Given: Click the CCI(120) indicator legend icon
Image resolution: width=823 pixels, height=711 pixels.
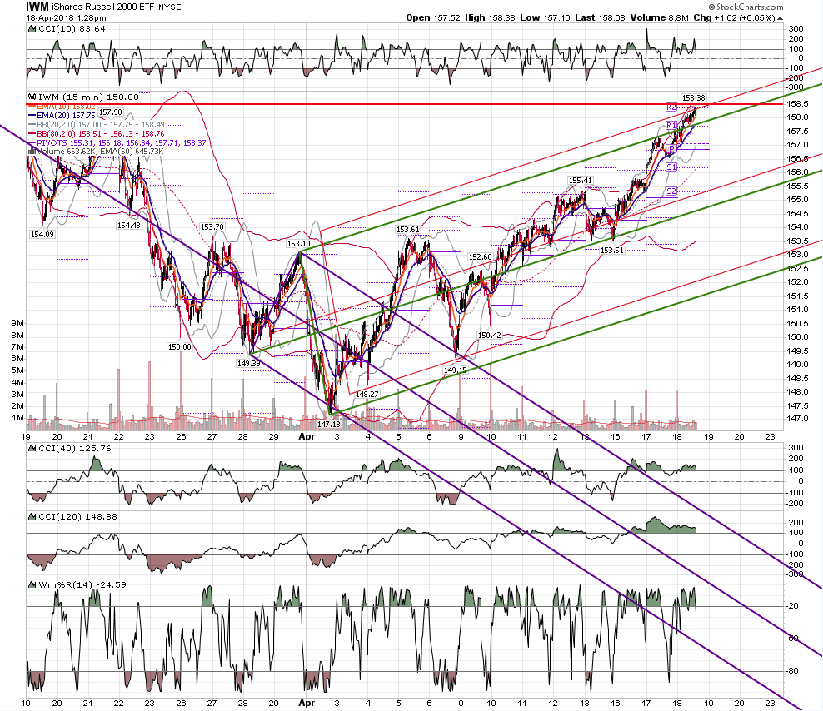Looking at the screenshot, I should point(32,517).
